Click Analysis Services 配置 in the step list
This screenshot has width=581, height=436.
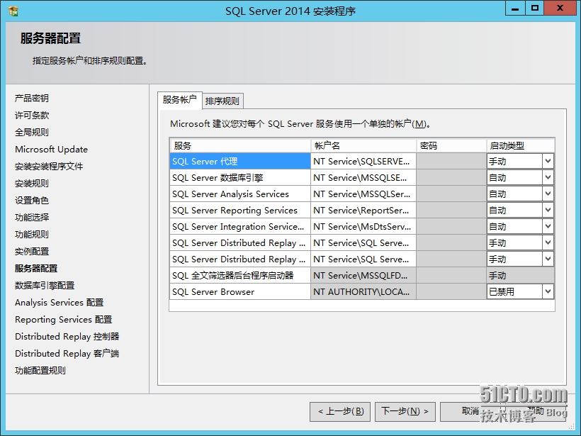point(60,303)
